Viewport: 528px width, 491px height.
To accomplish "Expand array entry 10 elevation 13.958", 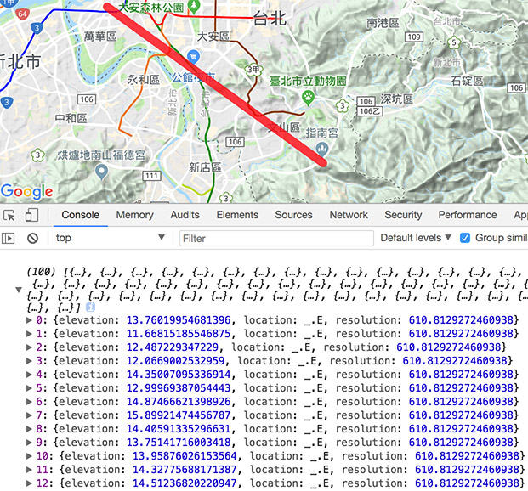I will point(29,456).
